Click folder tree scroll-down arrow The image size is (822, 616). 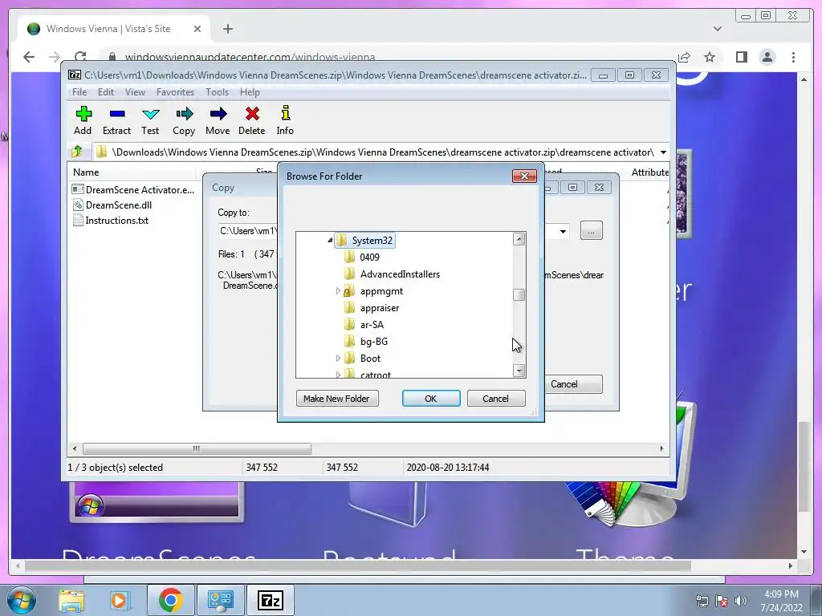pos(519,371)
